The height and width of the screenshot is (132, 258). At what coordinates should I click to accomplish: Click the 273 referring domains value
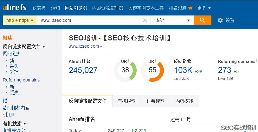point(225,70)
